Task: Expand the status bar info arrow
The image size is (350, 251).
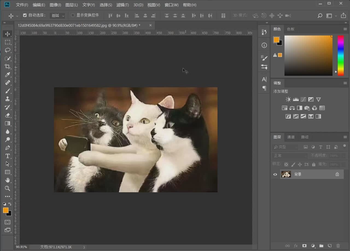Action: coord(84,247)
